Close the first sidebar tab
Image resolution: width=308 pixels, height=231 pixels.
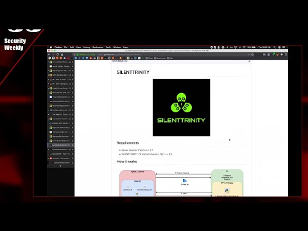73,62
